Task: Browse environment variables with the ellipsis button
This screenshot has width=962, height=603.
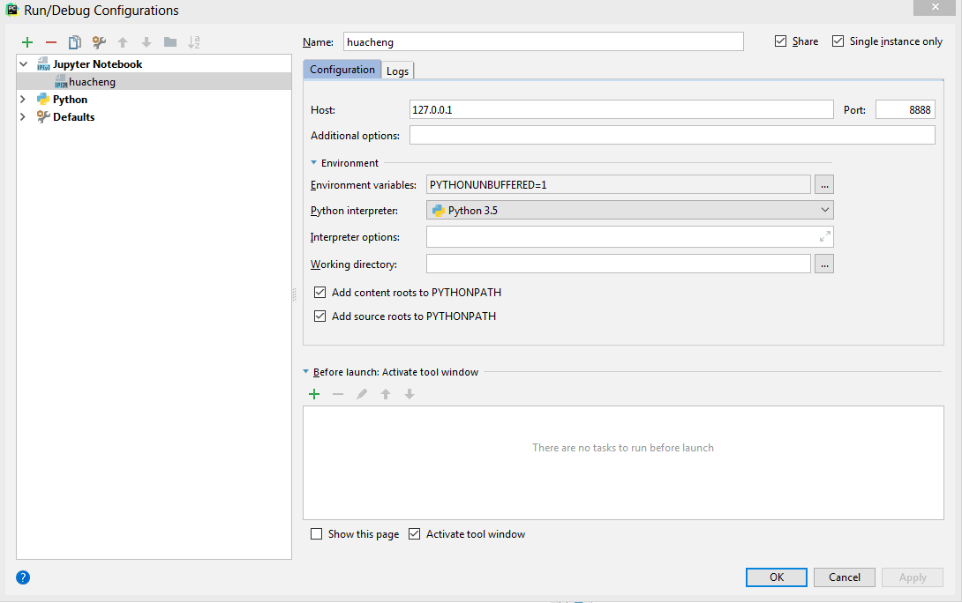Action: (823, 184)
